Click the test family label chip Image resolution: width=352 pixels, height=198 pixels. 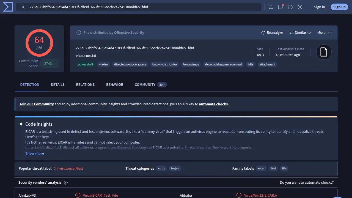click(x=273, y=169)
